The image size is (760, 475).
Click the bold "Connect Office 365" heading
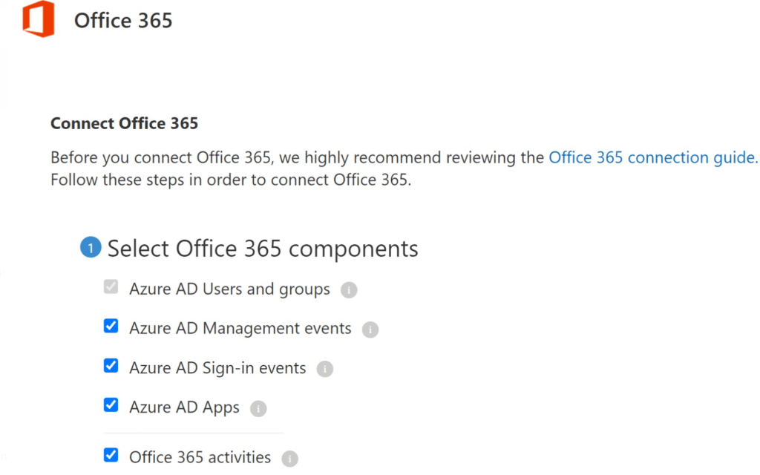(124, 123)
